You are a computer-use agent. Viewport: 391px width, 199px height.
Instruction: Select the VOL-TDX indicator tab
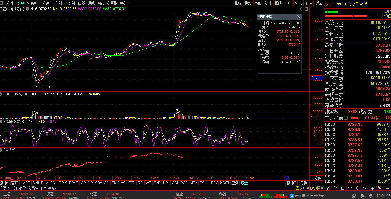tap(128, 183)
